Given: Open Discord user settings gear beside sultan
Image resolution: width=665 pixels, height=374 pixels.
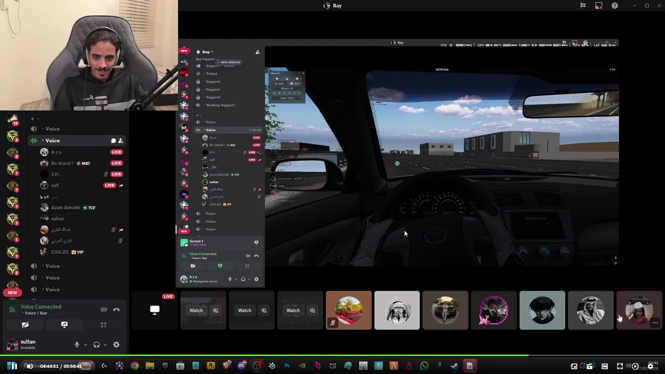Looking at the screenshot, I should 116,344.
